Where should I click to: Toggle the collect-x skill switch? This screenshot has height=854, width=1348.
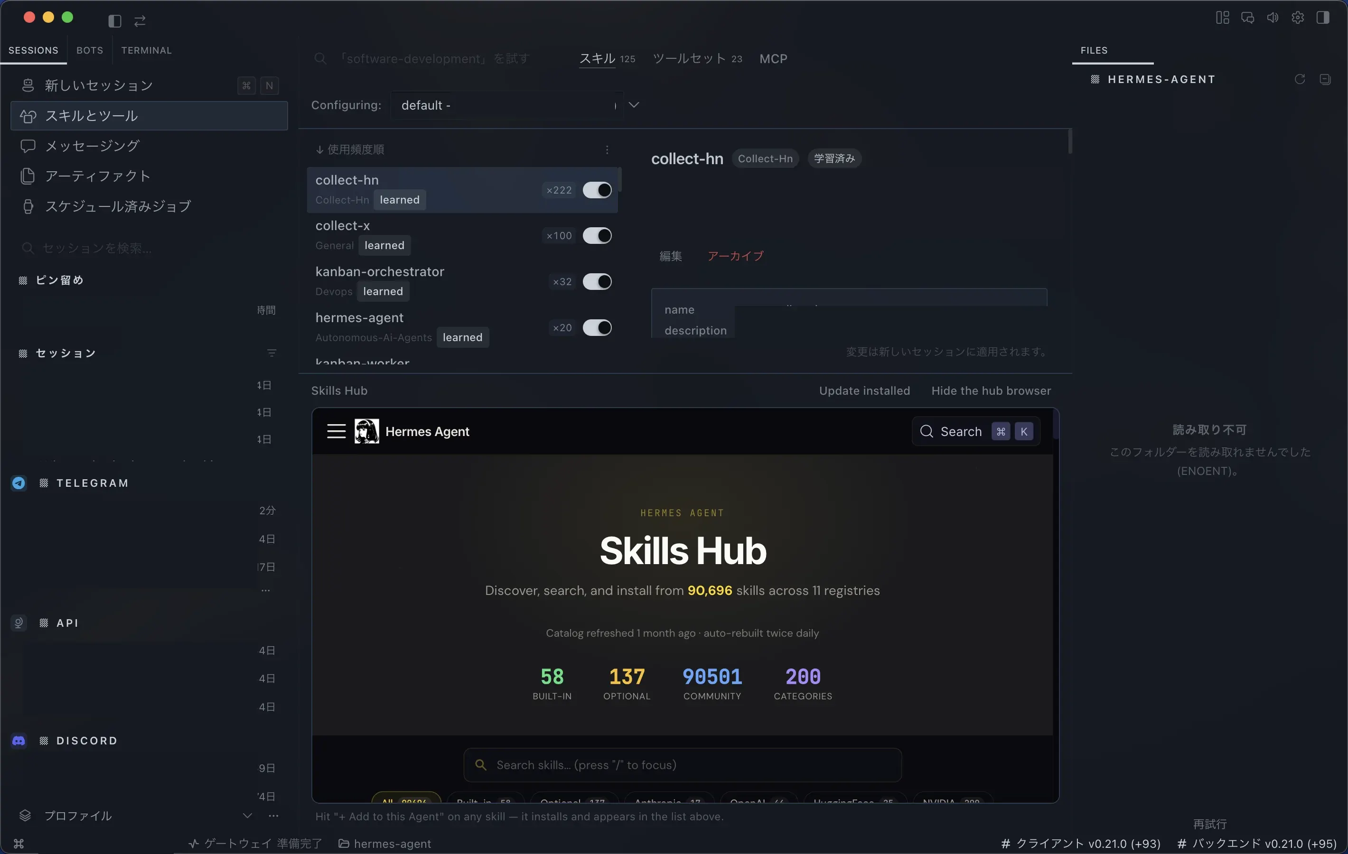pos(597,236)
